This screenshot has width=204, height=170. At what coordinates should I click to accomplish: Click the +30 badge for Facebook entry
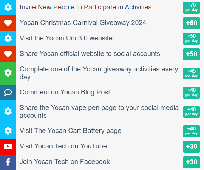pyautogui.click(x=192, y=162)
